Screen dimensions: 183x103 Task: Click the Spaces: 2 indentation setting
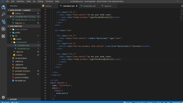(151, 102)
